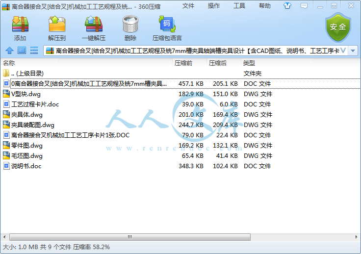Click the 解压到 (Extract to) icon
361x254 pixels.
[57, 24]
